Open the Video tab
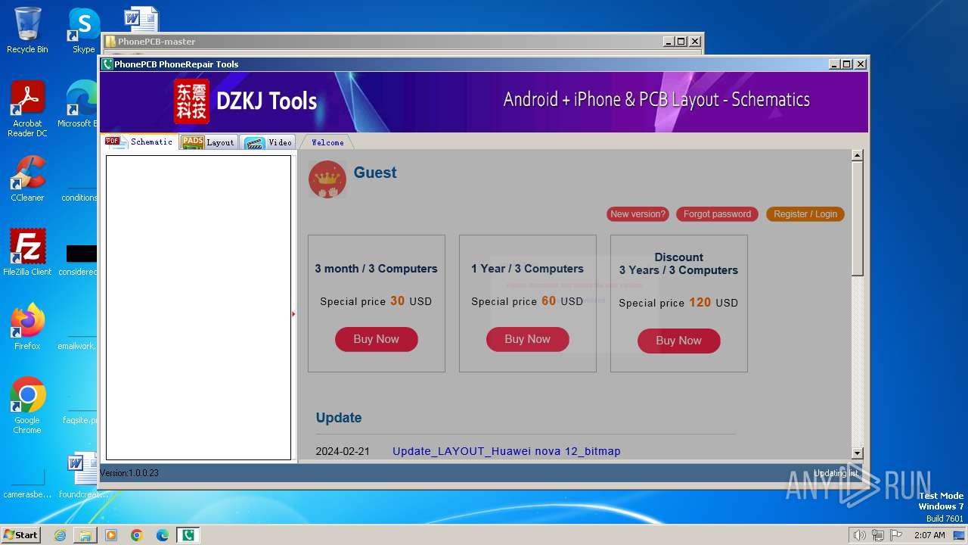The image size is (968, 545). pyautogui.click(x=268, y=142)
